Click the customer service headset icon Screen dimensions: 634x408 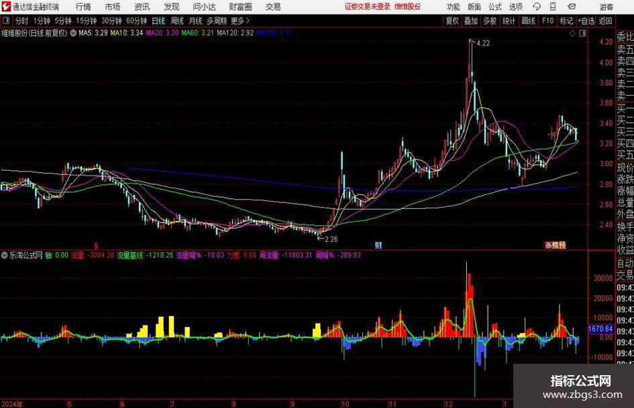pyautogui.click(x=537, y=7)
